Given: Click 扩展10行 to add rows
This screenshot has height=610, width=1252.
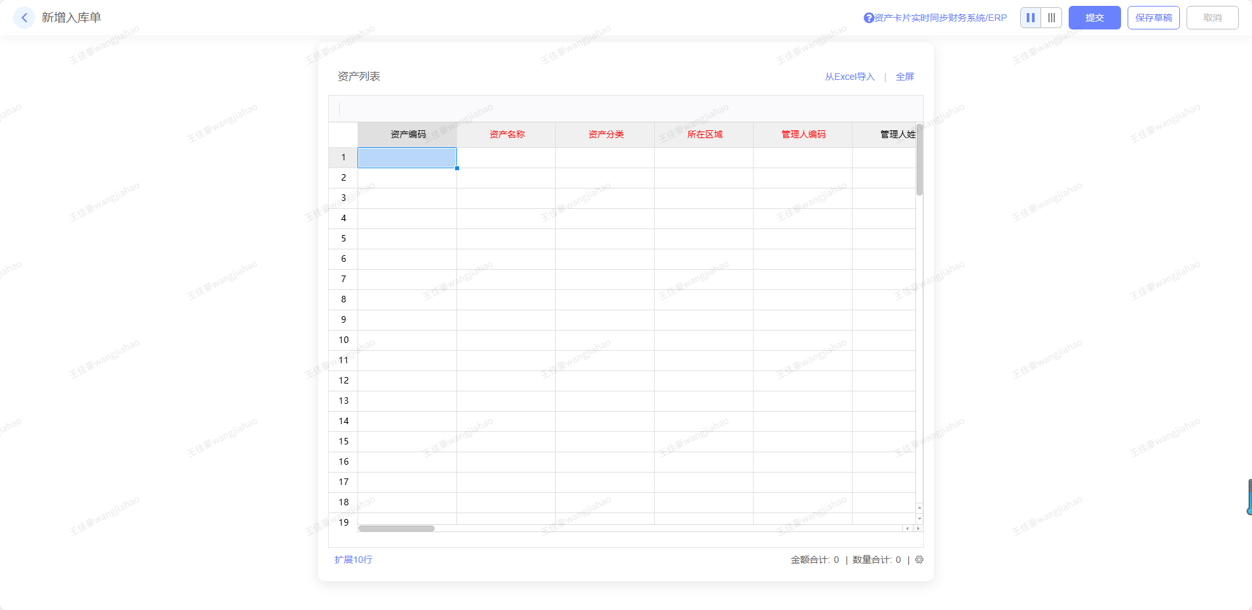Looking at the screenshot, I should pos(353,560).
